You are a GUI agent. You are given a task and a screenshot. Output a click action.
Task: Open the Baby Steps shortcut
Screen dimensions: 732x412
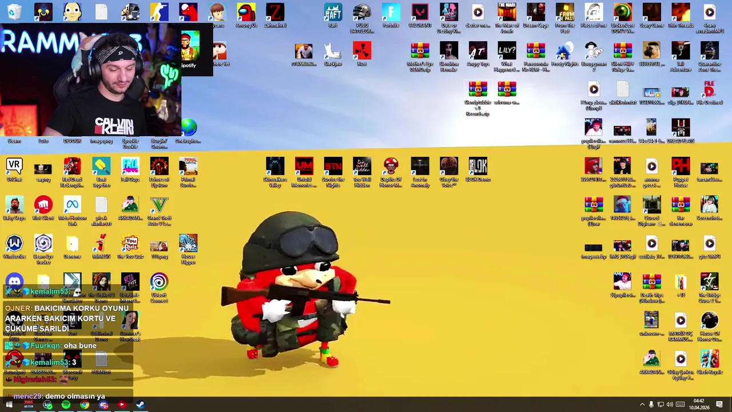tap(14, 208)
